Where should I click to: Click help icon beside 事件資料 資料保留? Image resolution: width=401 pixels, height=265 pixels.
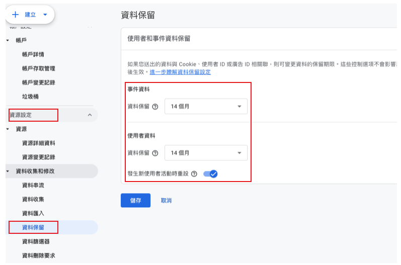tap(155, 107)
